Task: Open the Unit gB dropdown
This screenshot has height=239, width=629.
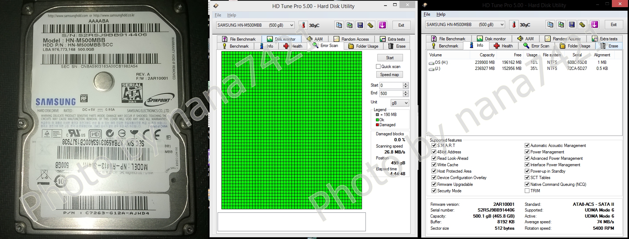Action: (x=399, y=103)
